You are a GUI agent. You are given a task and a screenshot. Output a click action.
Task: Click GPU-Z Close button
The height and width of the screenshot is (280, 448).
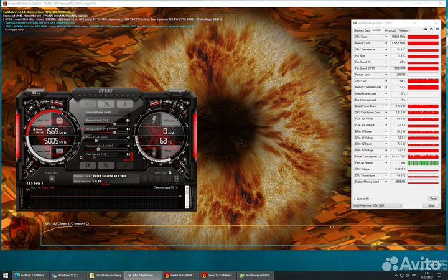431,205
